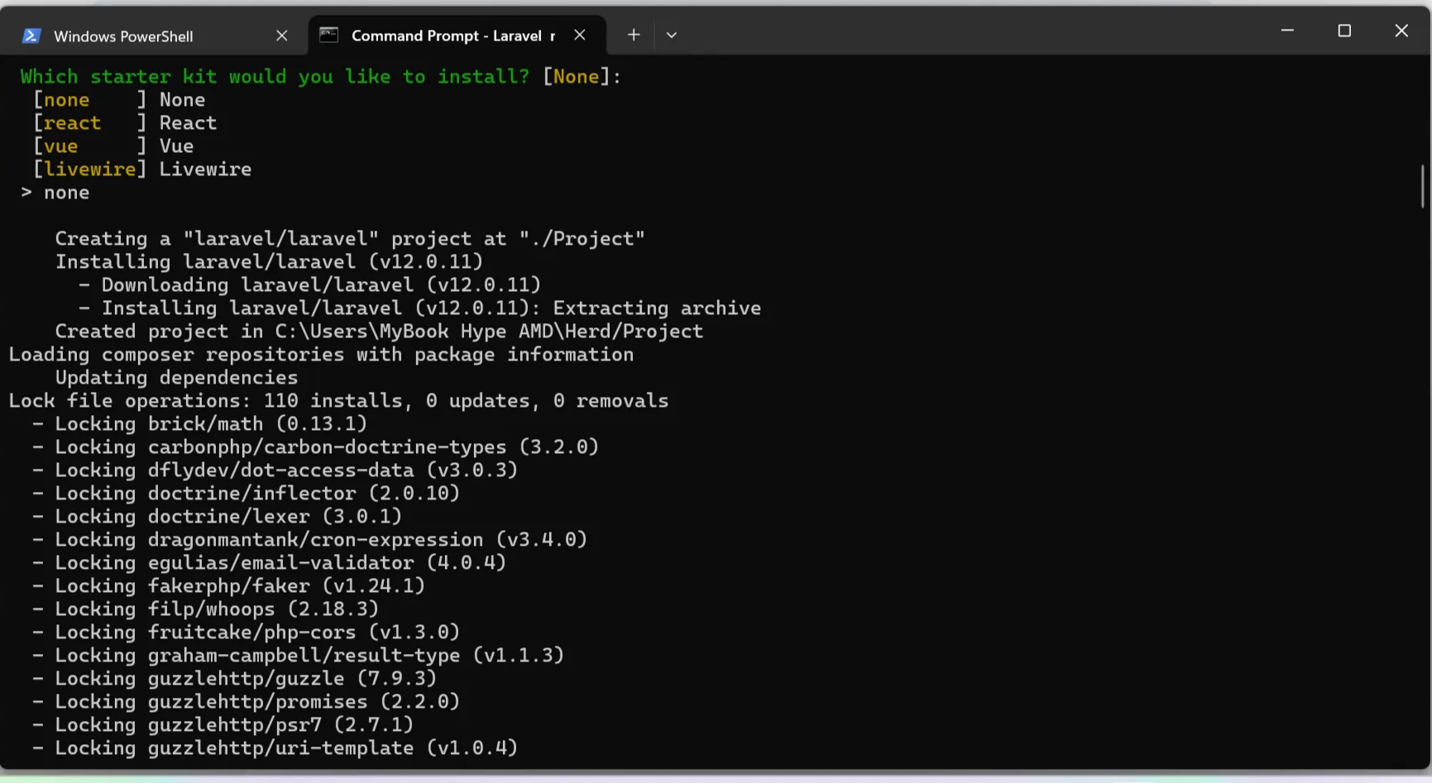Click the 'Creating a laravel/laravel project' line
1432x783 pixels.
pyautogui.click(x=350, y=239)
